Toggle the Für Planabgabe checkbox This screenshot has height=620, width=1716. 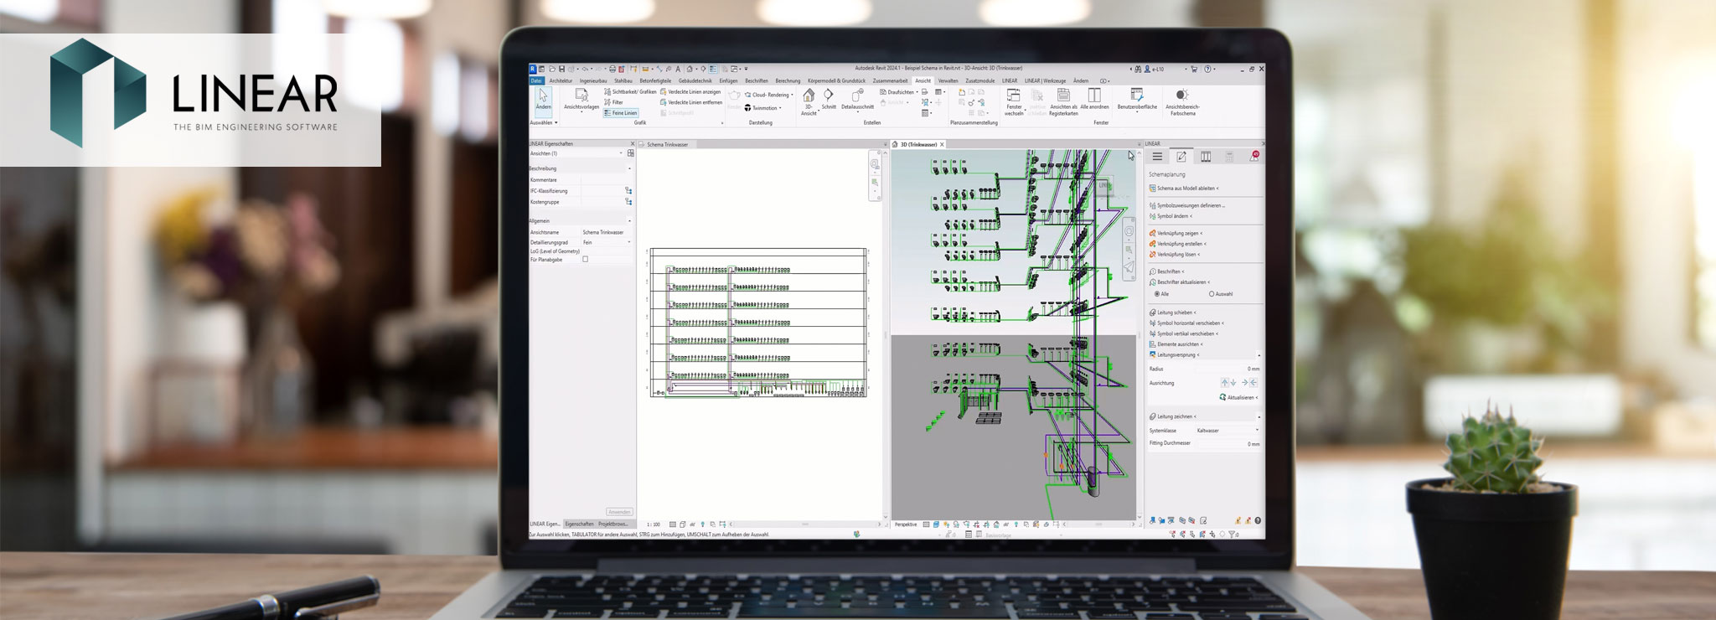(586, 260)
